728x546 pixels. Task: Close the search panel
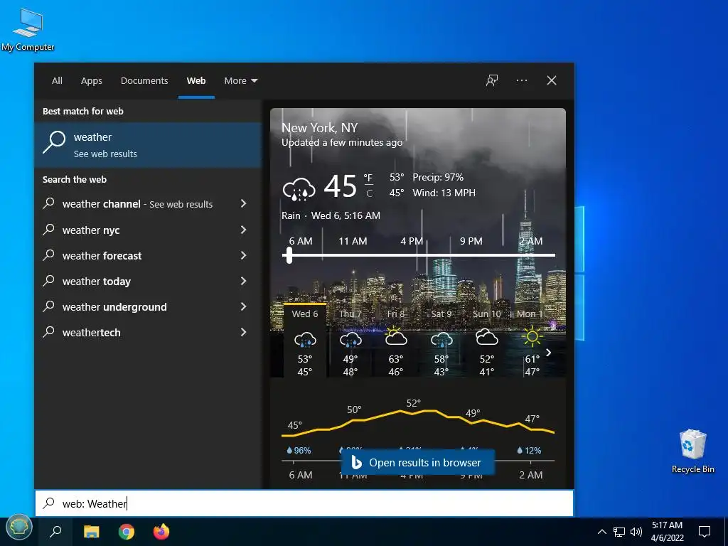click(552, 80)
